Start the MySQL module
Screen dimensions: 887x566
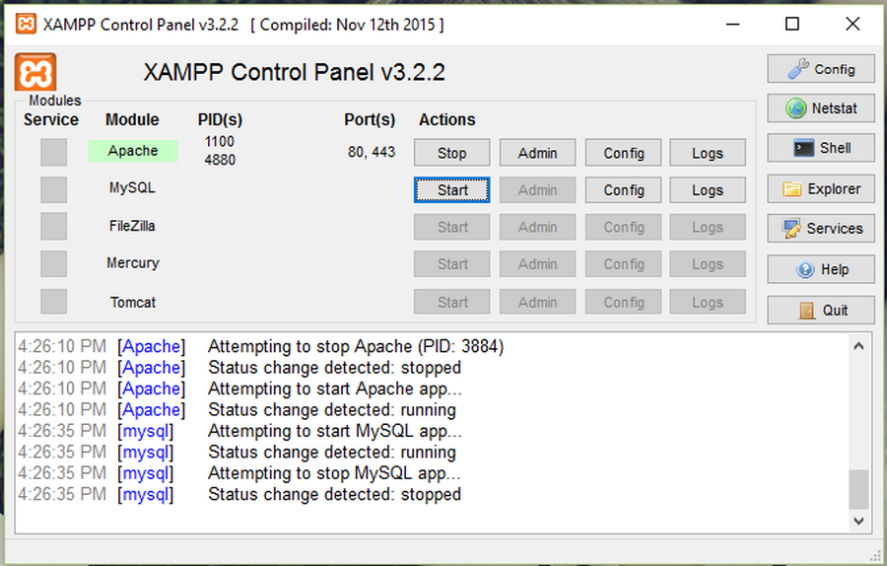pyautogui.click(x=452, y=190)
